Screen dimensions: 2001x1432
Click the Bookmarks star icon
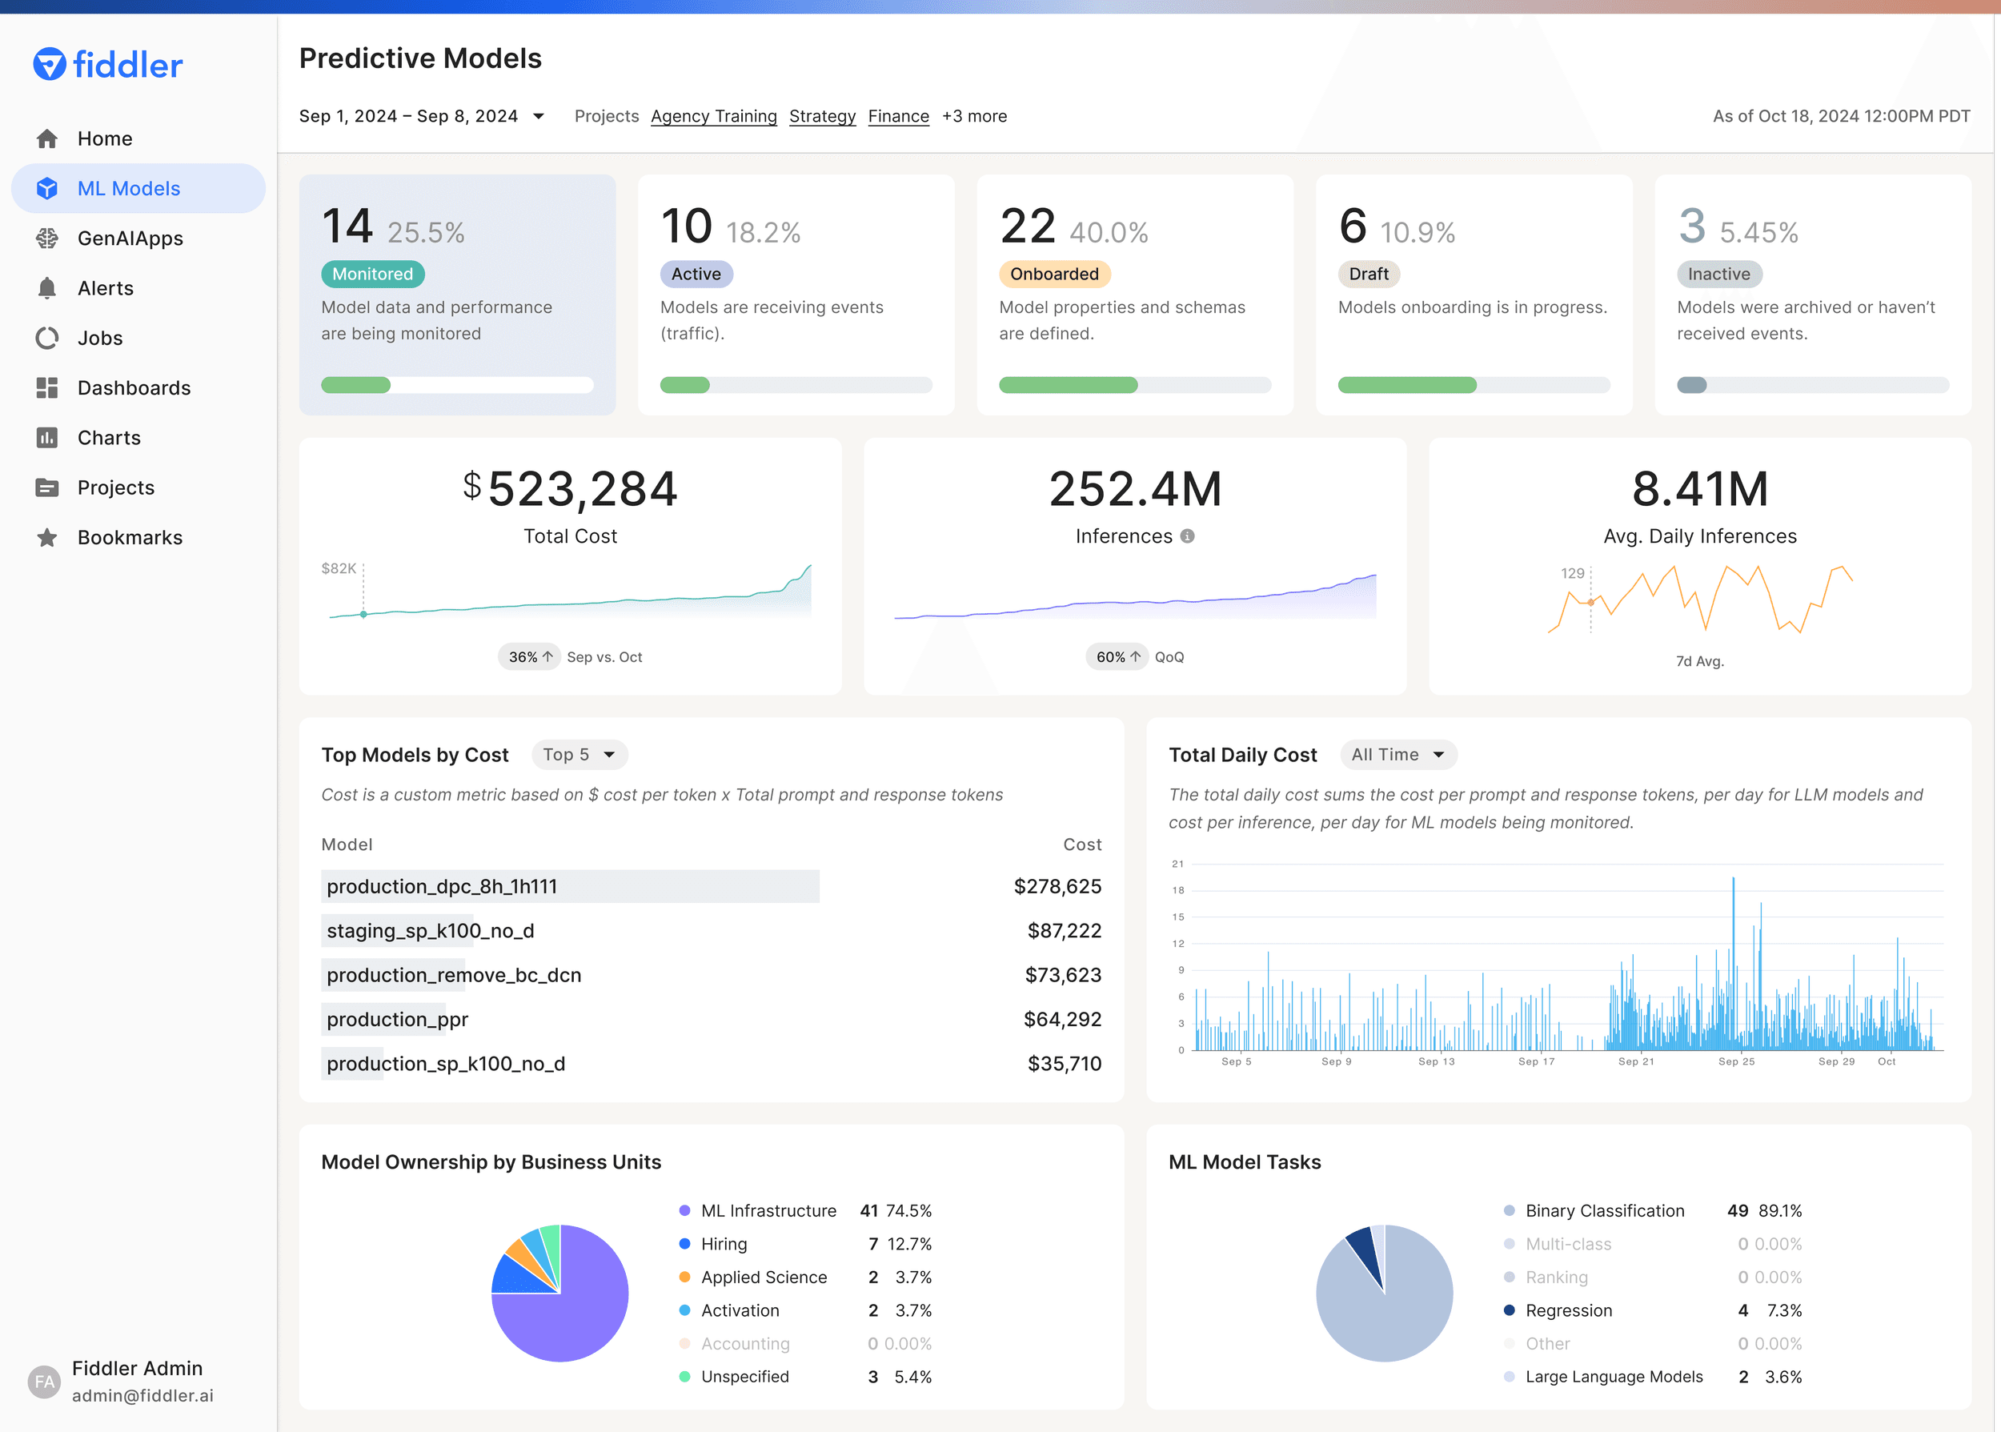47,538
